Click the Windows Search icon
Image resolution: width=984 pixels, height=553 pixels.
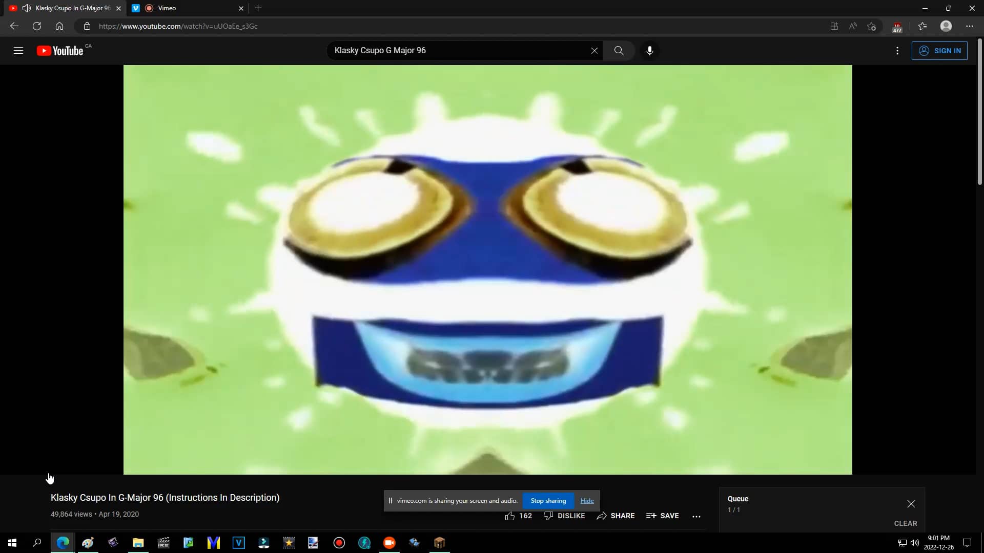[36, 542]
